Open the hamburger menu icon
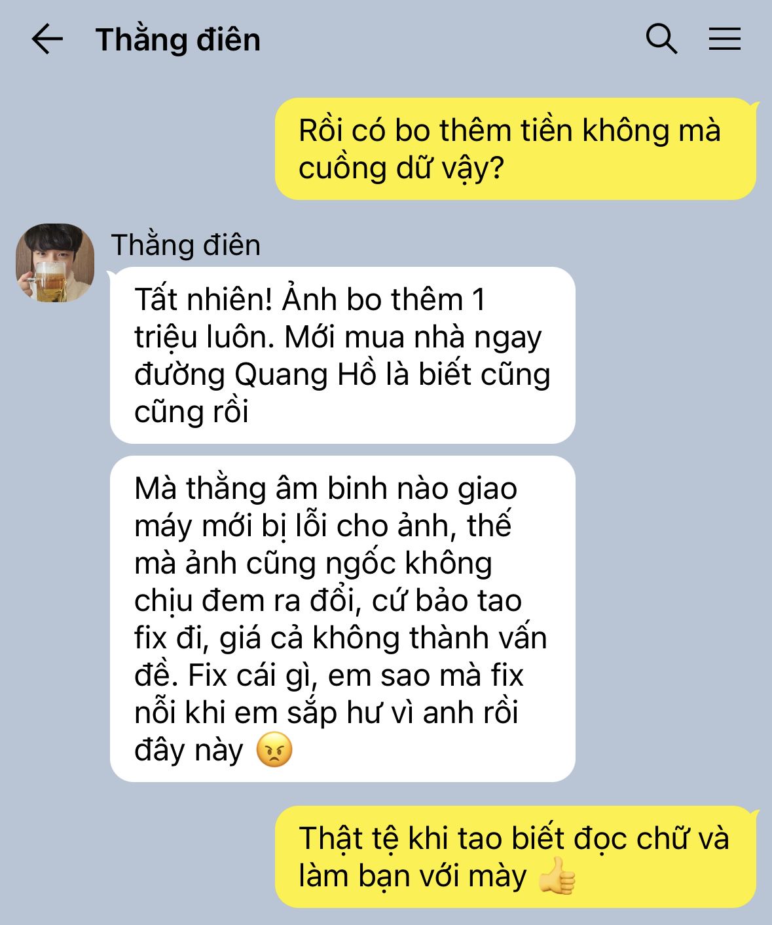The width and height of the screenshot is (772, 925). tap(725, 39)
